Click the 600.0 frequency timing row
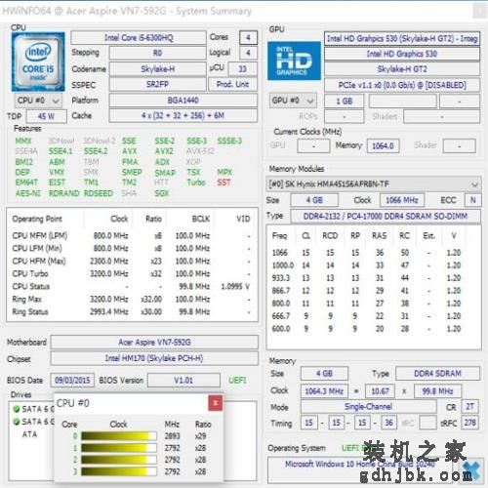Image resolution: width=488 pixels, height=488 pixels. [367, 329]
